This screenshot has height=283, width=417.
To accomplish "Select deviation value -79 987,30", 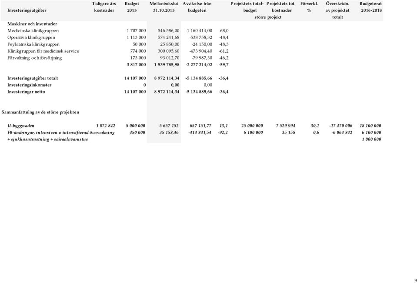I will point(202,58).
